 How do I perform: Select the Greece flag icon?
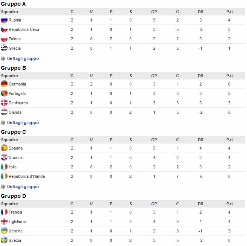coord(4,48)
